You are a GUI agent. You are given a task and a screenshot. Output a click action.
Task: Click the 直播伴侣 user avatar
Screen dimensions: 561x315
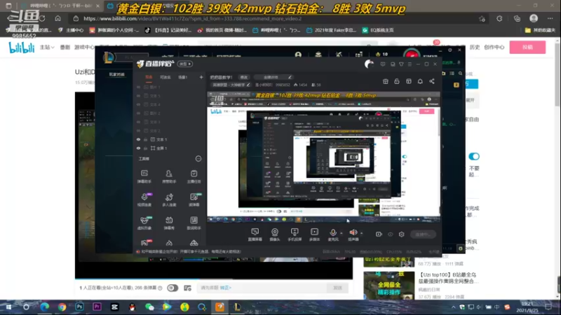[369, 64]
